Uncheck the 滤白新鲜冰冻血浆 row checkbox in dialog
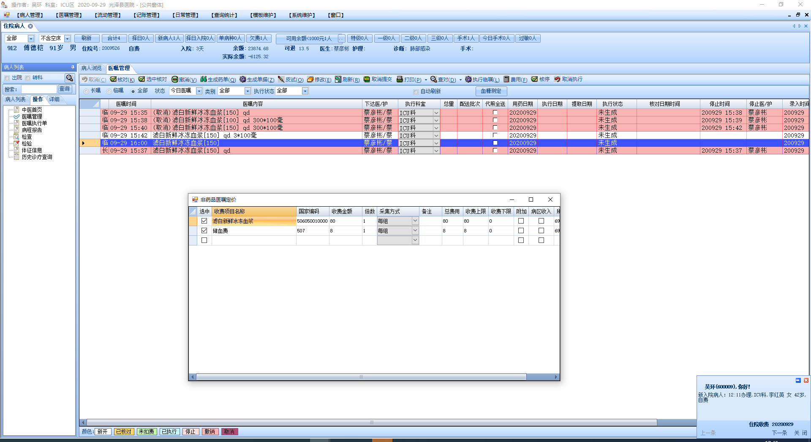The height and width of the screenshot is (442, 811). coord(204,221)
